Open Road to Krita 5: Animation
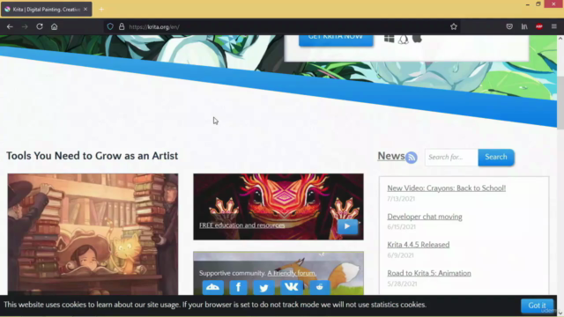Image resolution: width=564 pixels, height=317 pixels. click(x=429, y=273)
